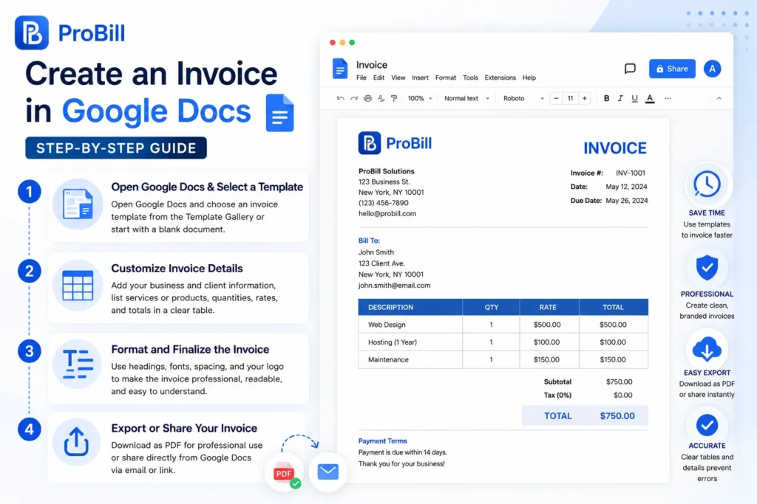The image size is (757, 504).
Task: Open the comment history icon
Action: point(630,69)
